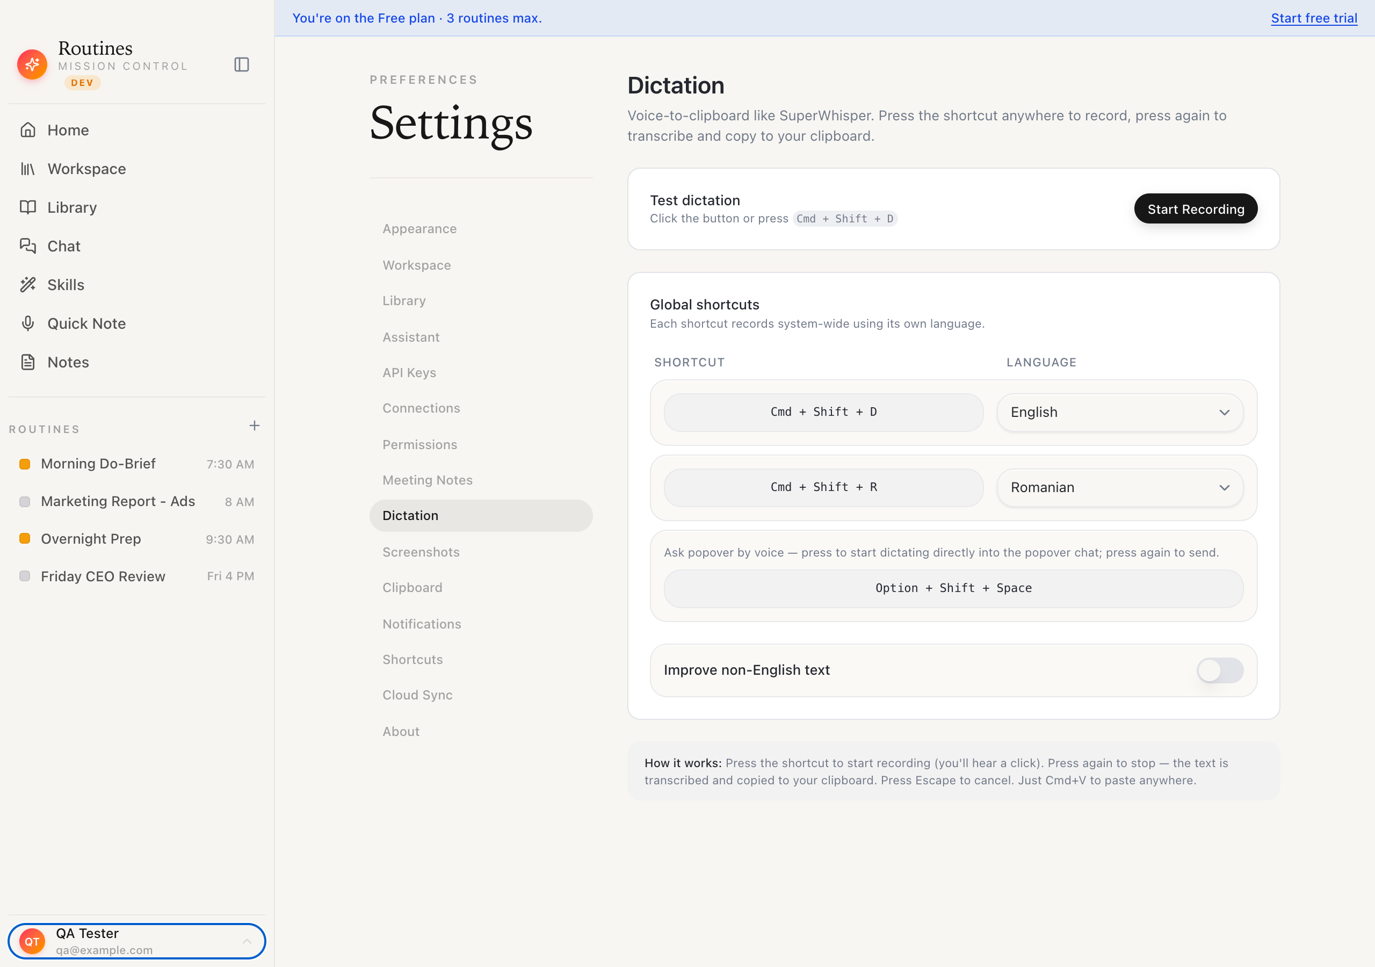
Task: Click the Library open-book icon
Action: (27, 207)
